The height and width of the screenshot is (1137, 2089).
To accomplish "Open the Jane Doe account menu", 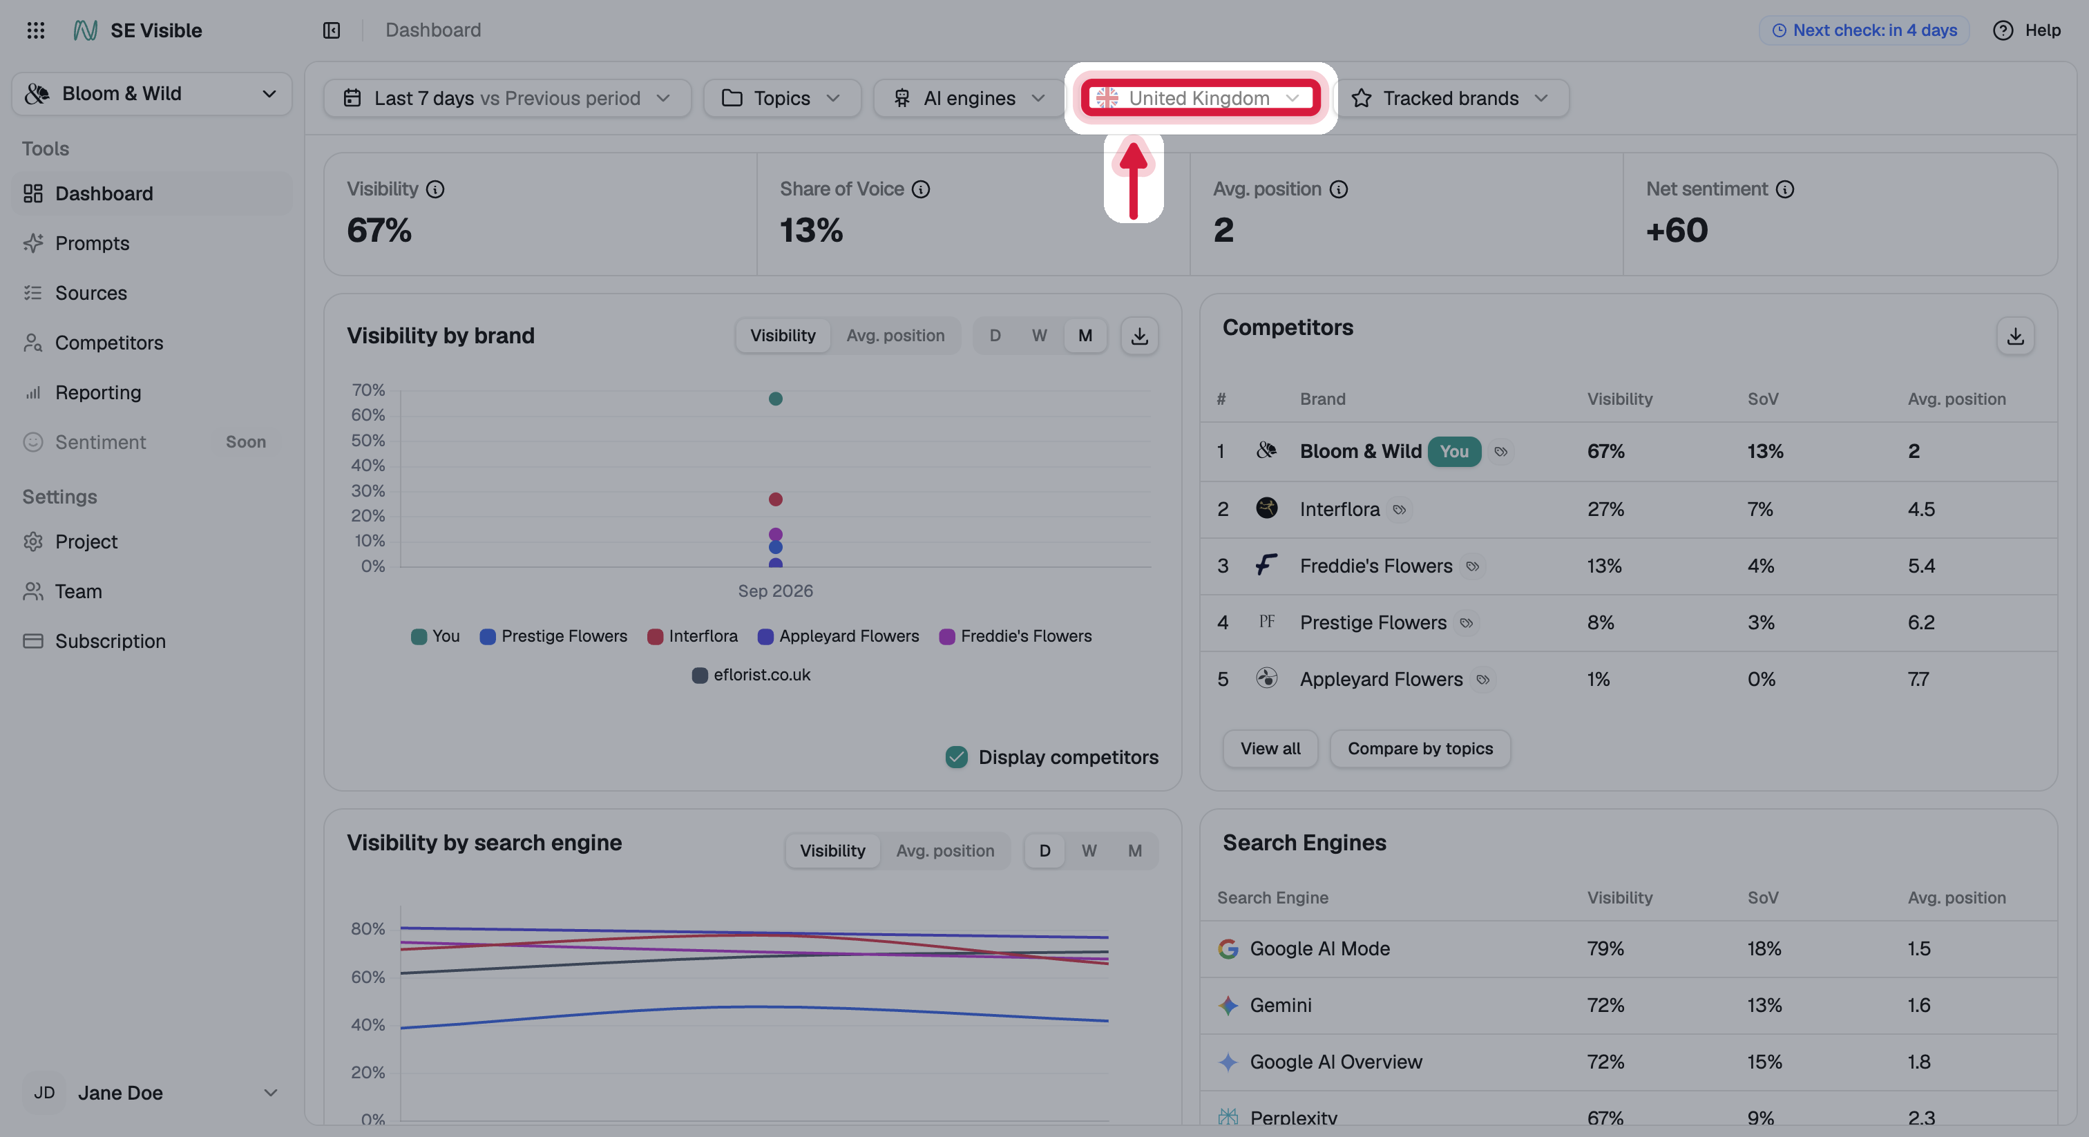I will coord(152,1092).
